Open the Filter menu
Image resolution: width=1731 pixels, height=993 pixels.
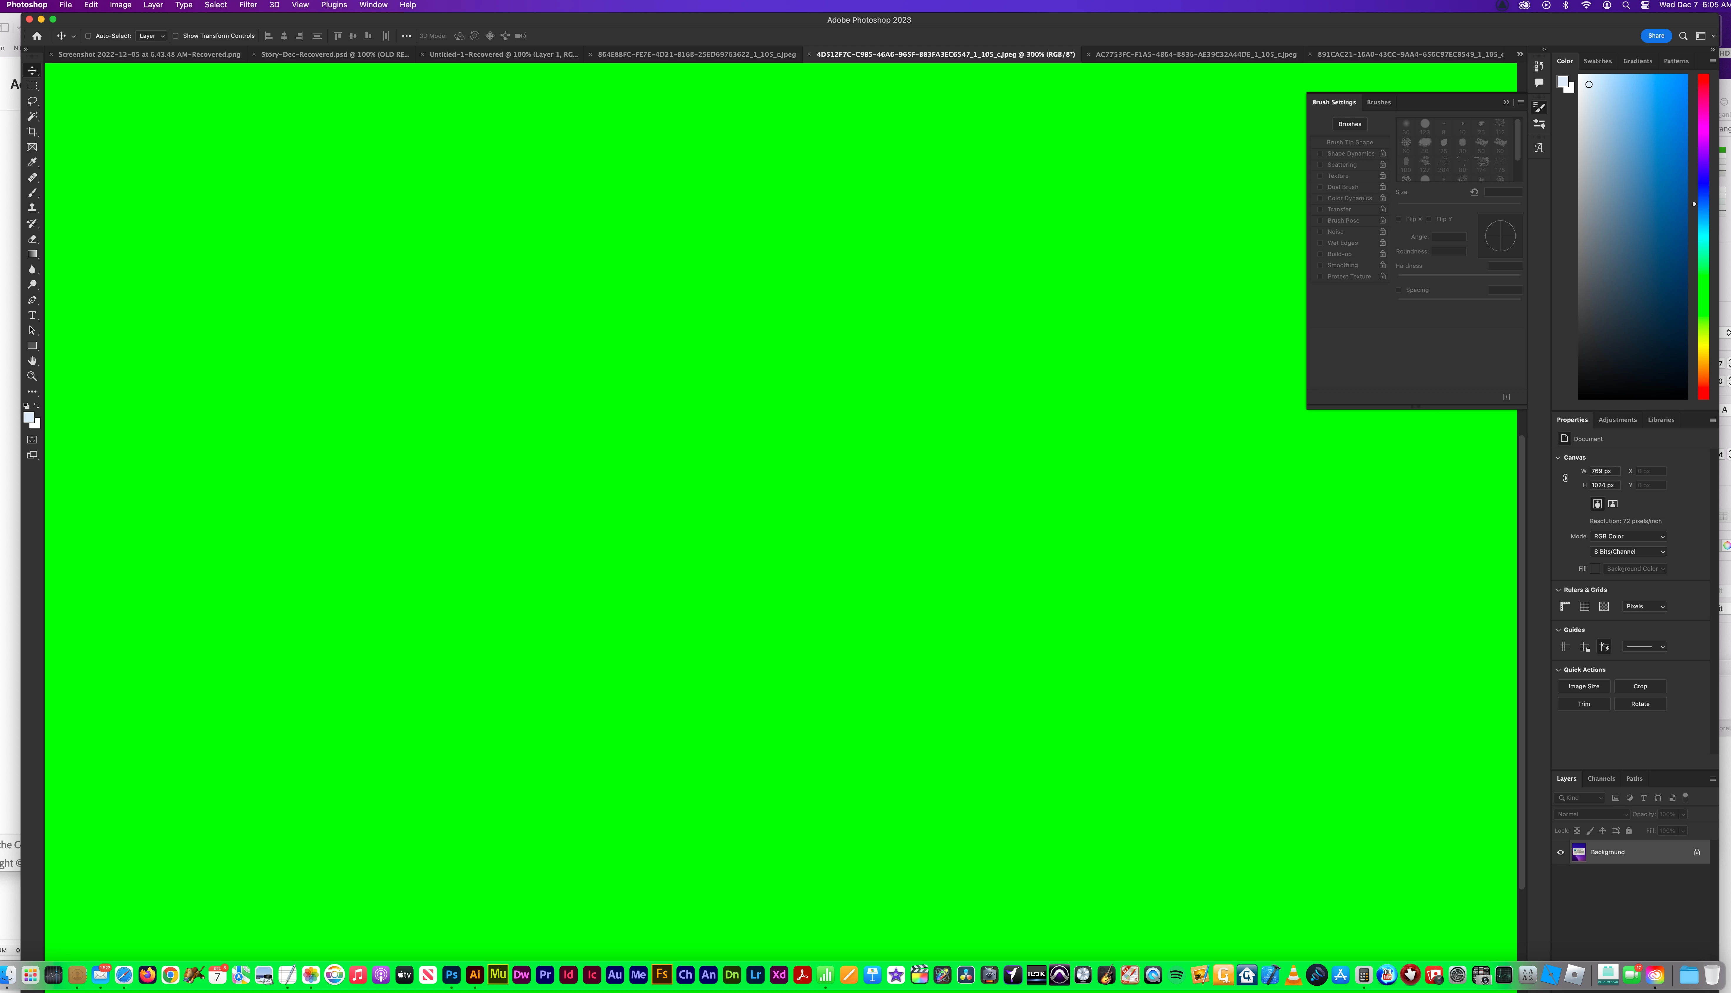click(x=248, y=5)
